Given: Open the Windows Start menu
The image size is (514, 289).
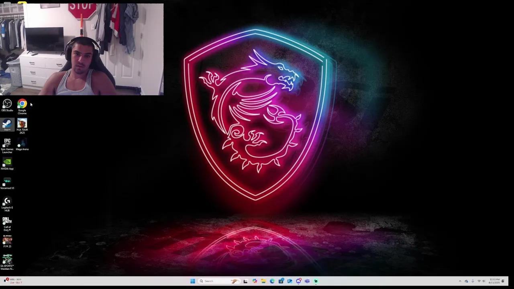Looking at the screenshot, I should 193,281.
